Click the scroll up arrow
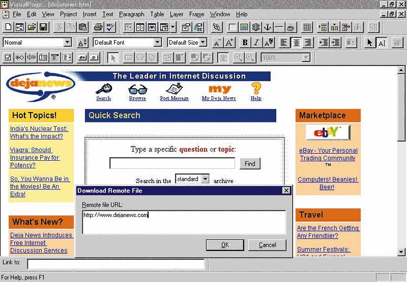The height and width of the screenshot is (282, 407). coord(401,70)
